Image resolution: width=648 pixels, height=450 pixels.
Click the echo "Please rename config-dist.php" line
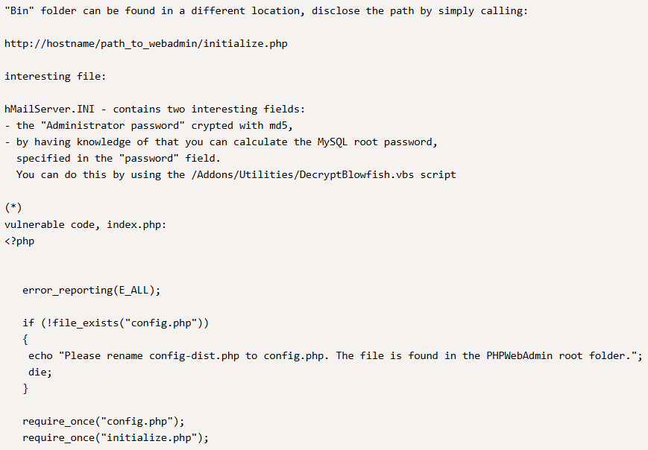(336, 356)
